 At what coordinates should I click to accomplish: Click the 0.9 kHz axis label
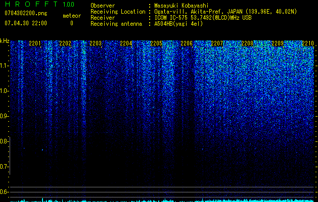point(4,116)
